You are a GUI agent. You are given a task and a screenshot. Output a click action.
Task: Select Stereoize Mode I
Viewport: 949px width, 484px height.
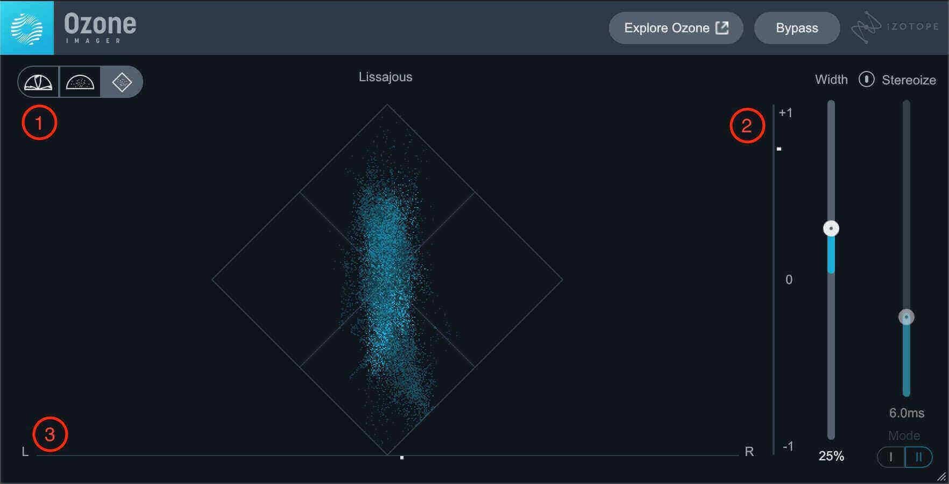(x=891, y=457)
